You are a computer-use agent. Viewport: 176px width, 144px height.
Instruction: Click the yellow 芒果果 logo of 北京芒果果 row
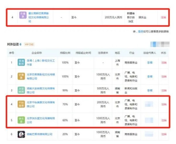[21, 76]
